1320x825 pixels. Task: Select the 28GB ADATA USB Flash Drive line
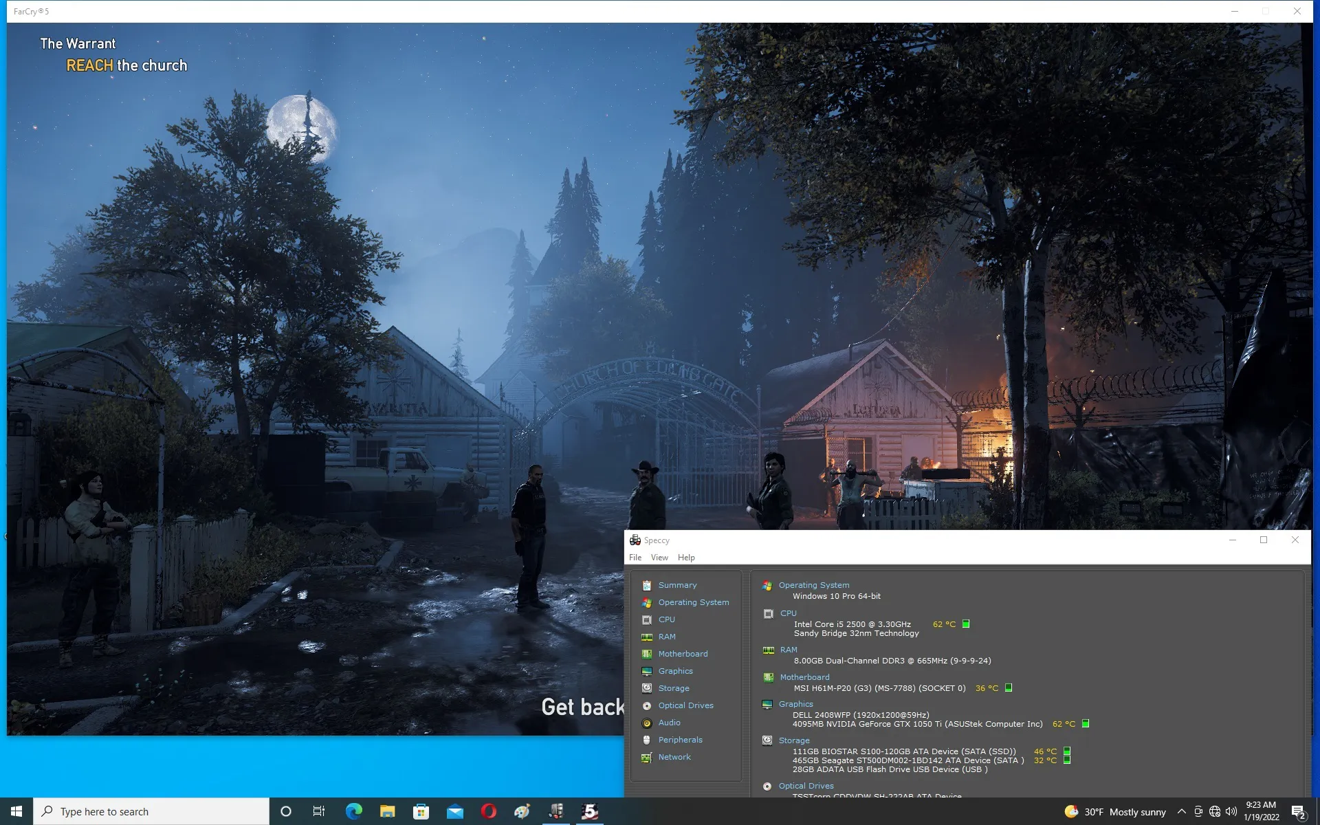[x=890, y=769]
